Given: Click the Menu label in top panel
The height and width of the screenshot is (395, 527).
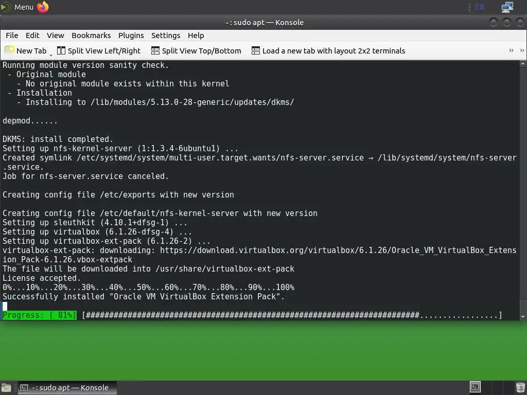Looking at the screenshot, I should click(24, 7).
